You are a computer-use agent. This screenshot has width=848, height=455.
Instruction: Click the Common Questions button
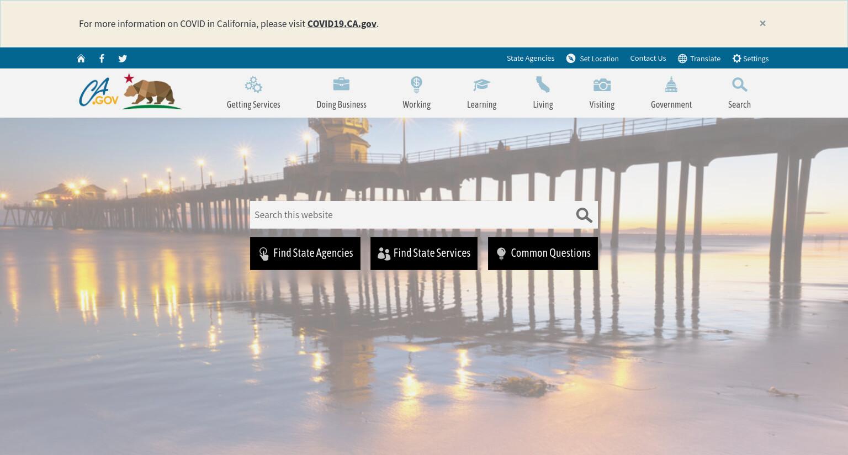click(x=543, y=253)
